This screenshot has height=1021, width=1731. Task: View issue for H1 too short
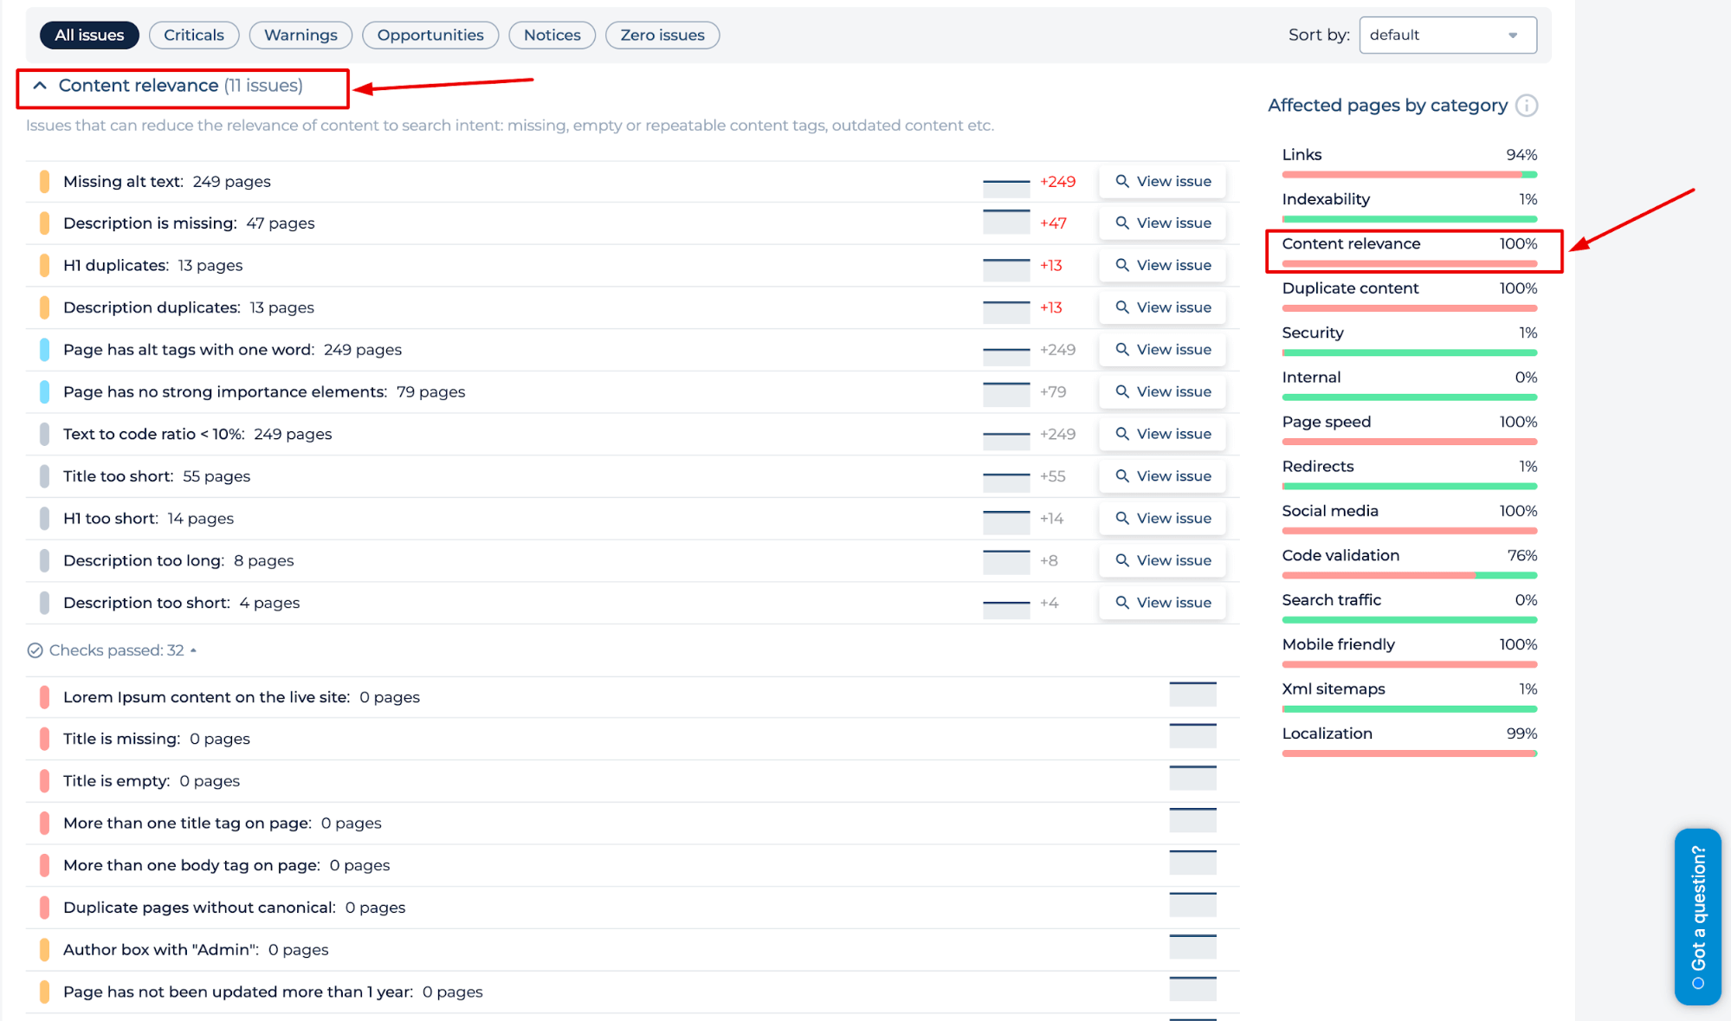[x=1161, y=518]
